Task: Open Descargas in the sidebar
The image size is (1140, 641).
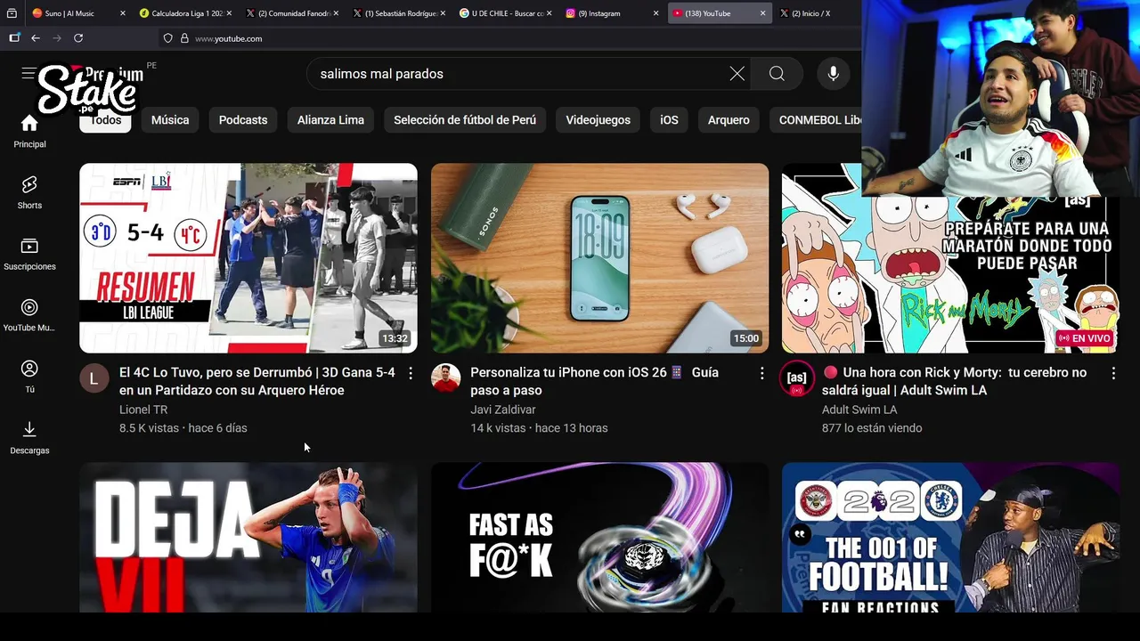Action: click(x=29, y=438)
